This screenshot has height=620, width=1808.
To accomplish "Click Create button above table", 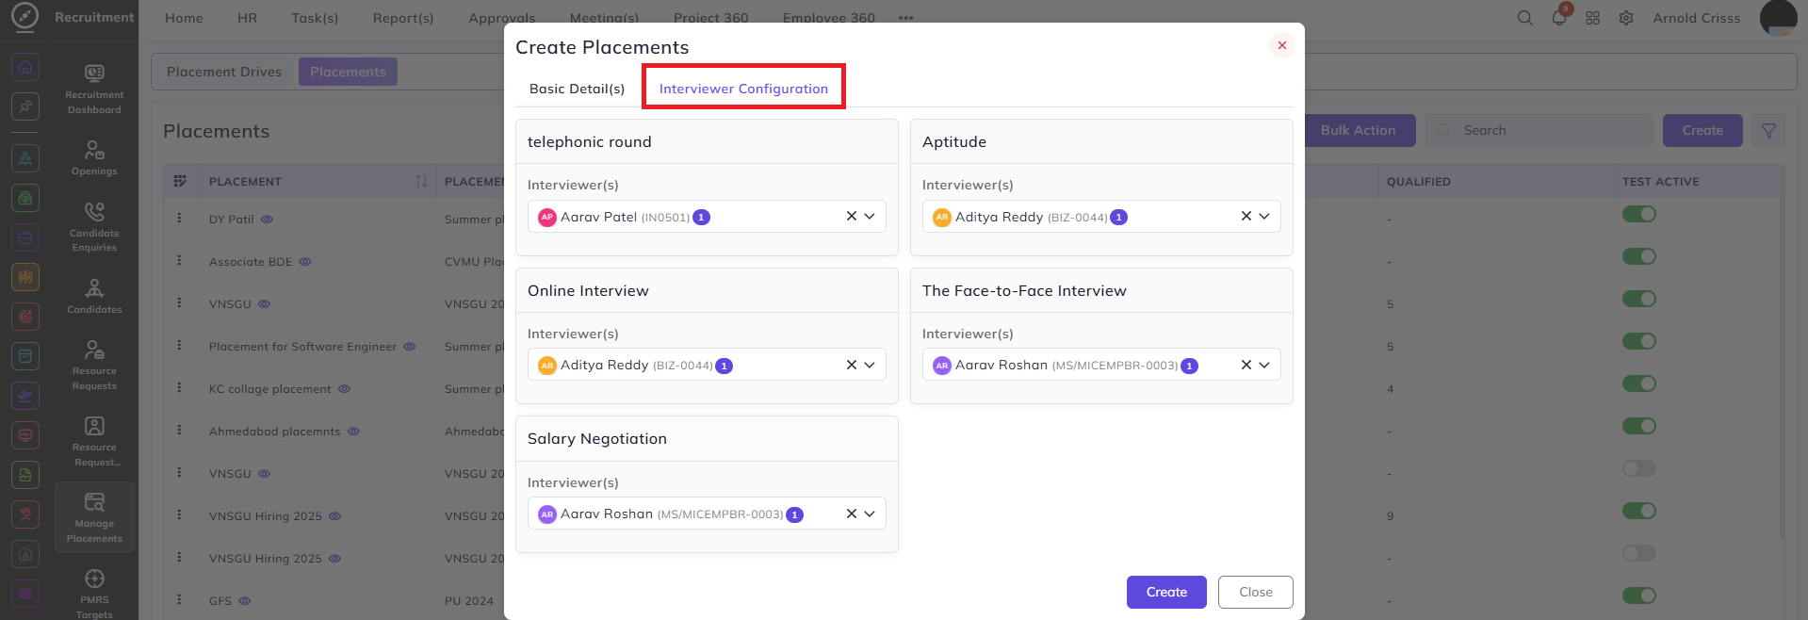I will point(1702,131).
